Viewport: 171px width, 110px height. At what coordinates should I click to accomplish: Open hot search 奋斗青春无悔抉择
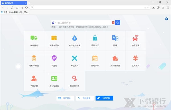coord(67,27)
